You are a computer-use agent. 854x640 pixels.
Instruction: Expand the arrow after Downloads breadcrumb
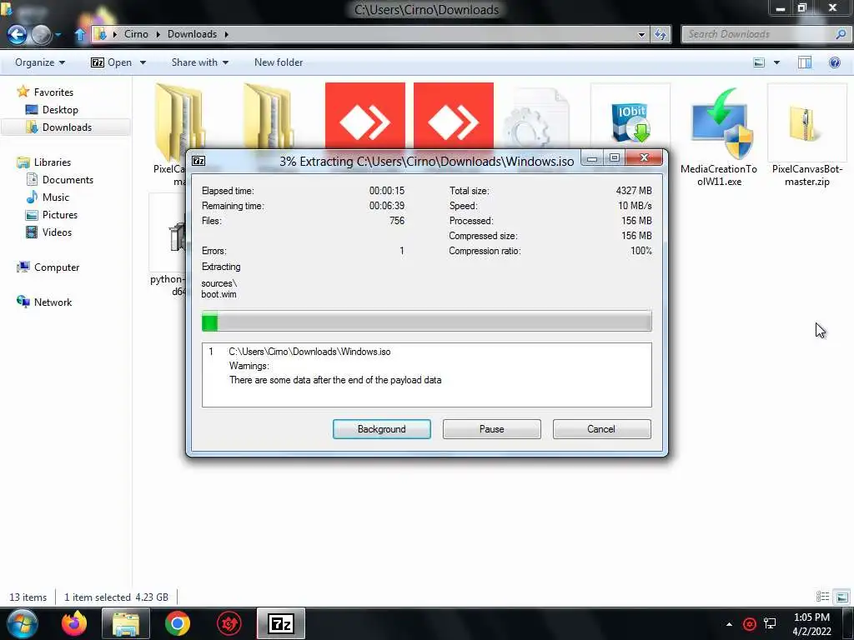point(226,34)
